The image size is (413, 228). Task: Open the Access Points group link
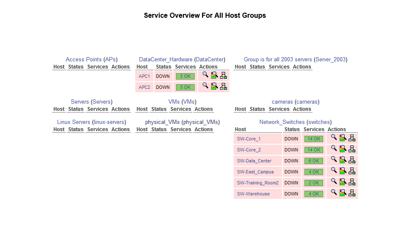84,60
